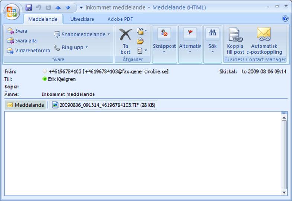Click the TIF attachment file icon
The width and height of the screenshot is (292, 201).
tap(55, 105)
